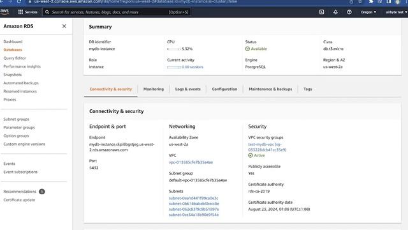Open the CloudShell terminal icon
408x230 pixels.
pyautogui.click(x=321, y=12)
